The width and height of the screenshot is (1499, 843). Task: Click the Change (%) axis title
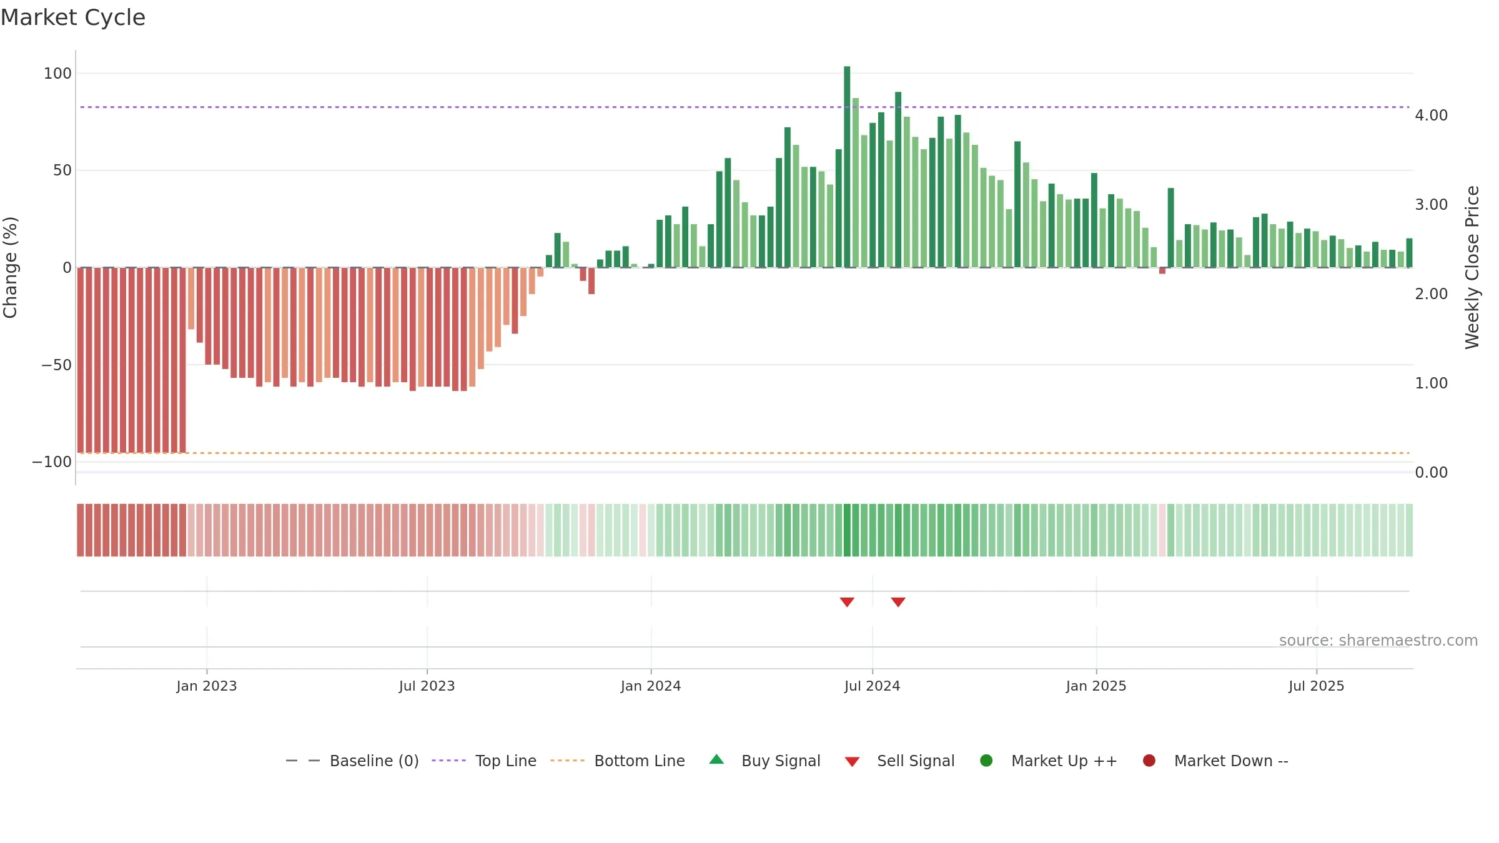click(x=11, y=267)
